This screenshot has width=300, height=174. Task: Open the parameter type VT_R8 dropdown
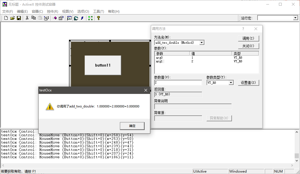(231, 83)
